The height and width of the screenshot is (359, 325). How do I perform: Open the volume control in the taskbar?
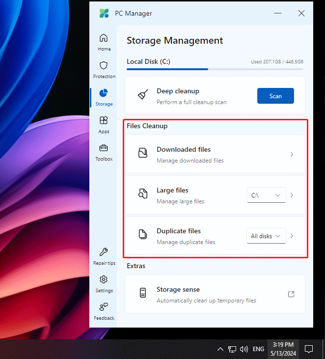tap(244, 349)
